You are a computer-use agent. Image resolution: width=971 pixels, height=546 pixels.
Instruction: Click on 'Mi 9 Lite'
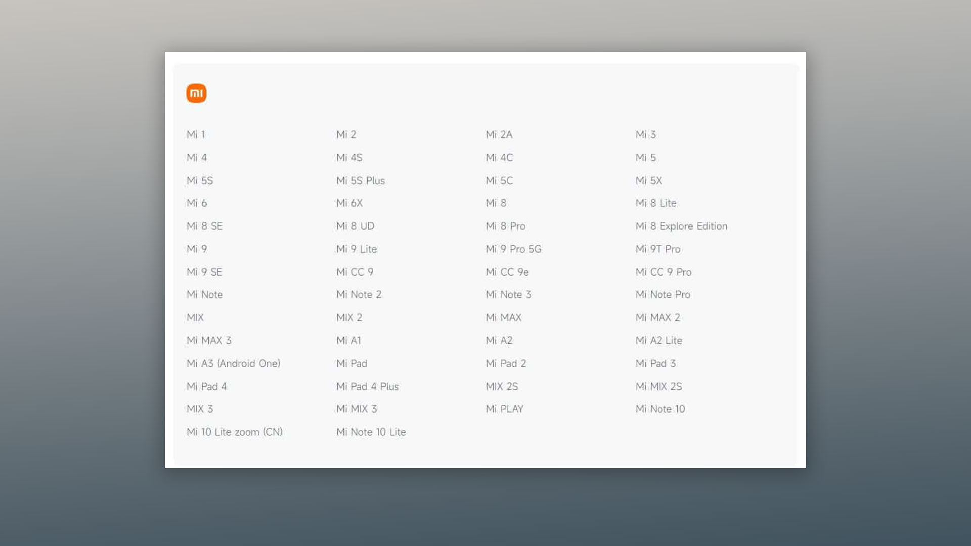357,249
